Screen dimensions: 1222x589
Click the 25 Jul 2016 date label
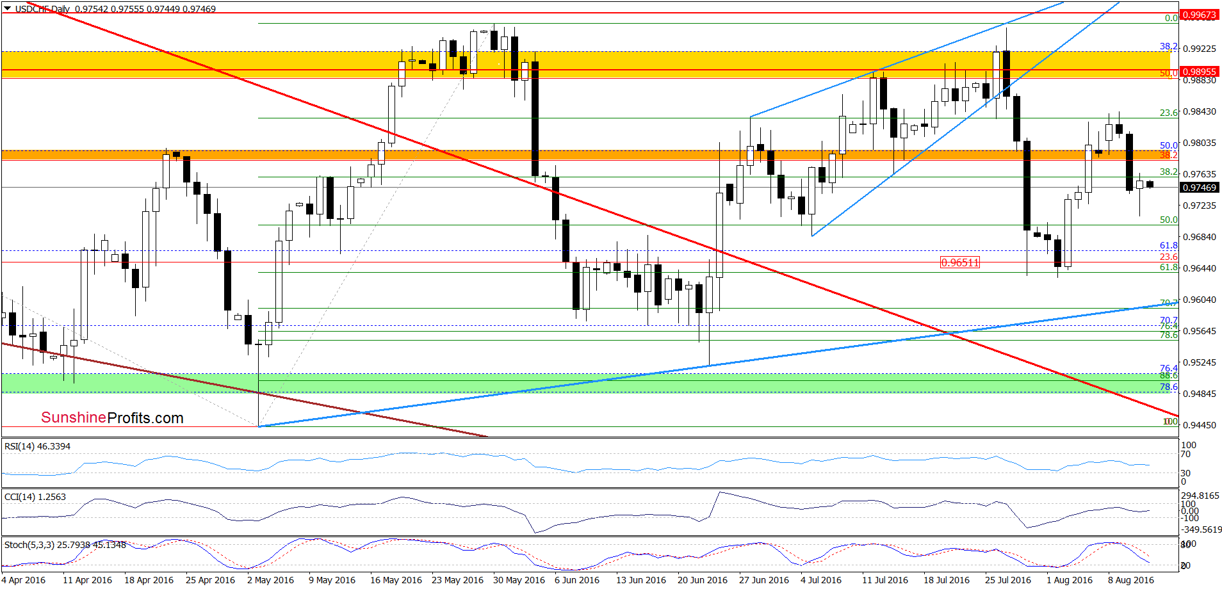coord(1008,580)
